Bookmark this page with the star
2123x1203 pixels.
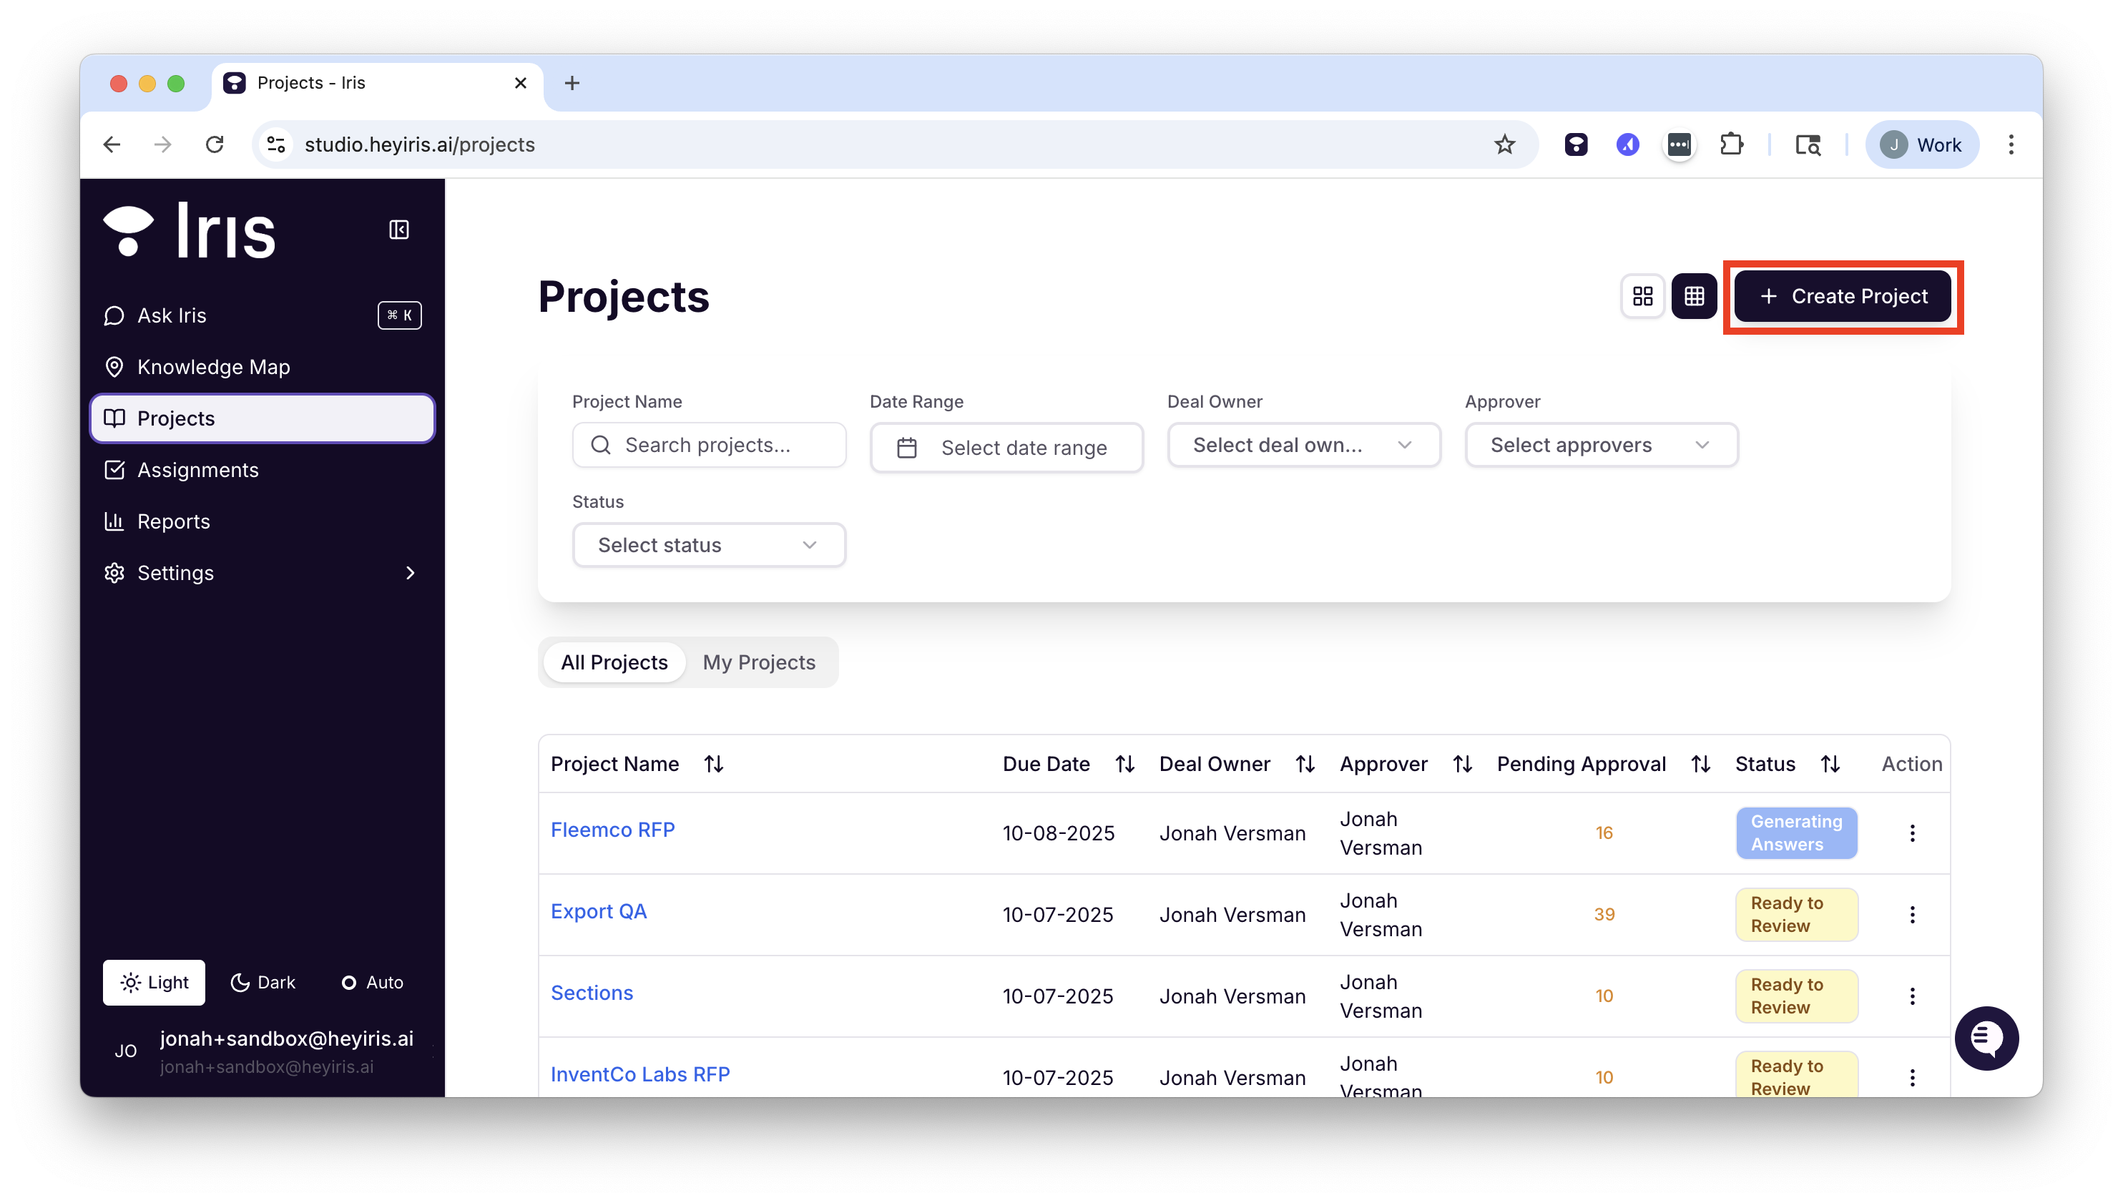pos(1504,144)
